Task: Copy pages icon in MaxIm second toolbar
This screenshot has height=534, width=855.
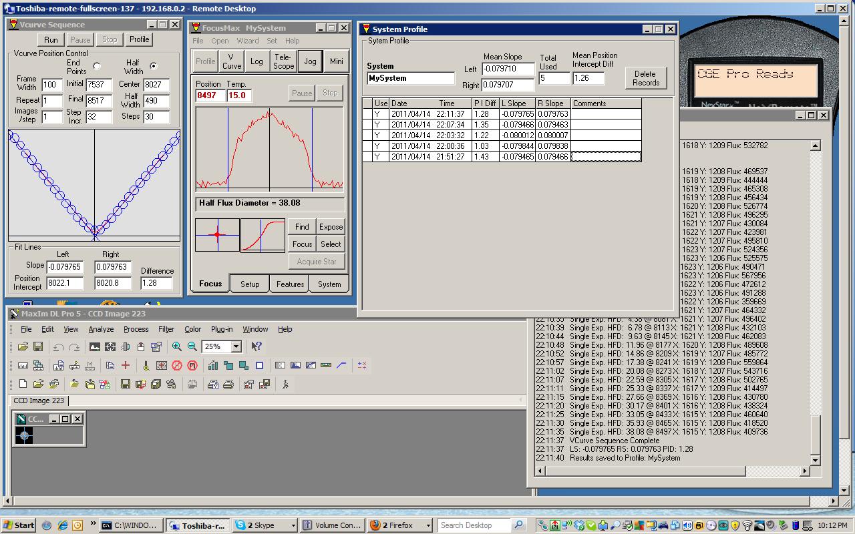Action: (110, 365)
